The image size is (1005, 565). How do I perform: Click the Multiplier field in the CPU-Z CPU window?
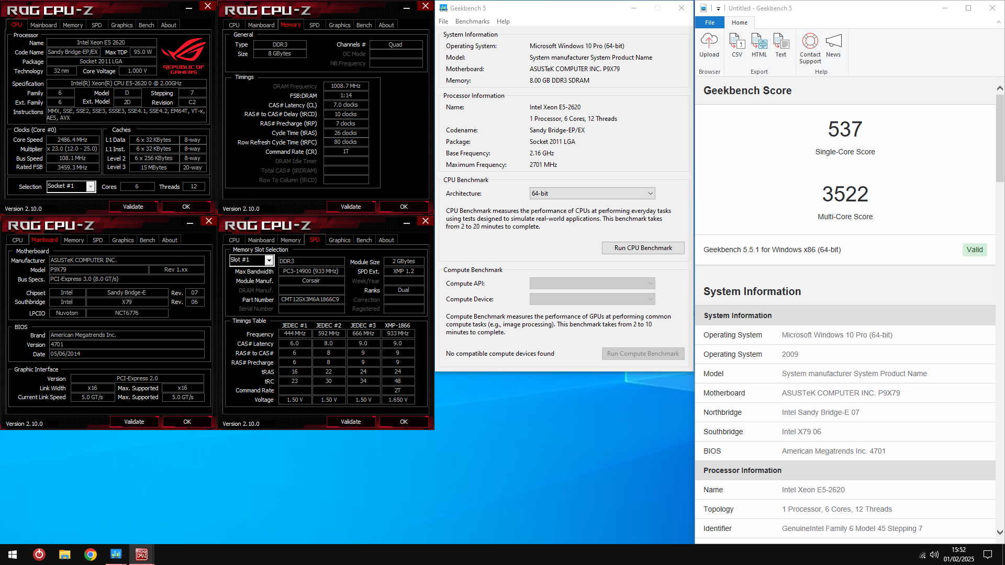pyautogui.click(x=72, y=149)
